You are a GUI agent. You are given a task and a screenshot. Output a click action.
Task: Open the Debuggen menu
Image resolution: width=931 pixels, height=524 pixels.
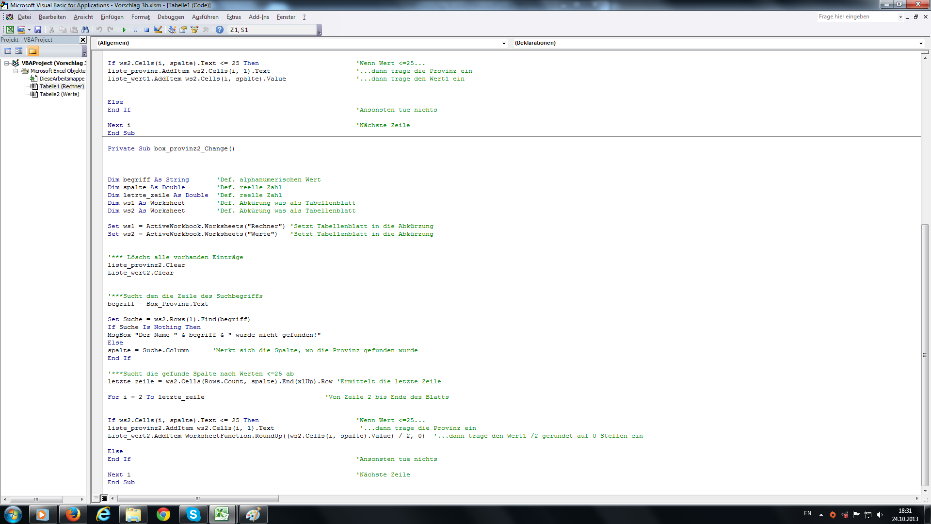[x=171, y=17]
